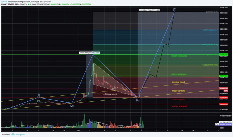The image size is (233, 137).
Task: Click the 'minor support' label
Action: [x=178, y=99]
